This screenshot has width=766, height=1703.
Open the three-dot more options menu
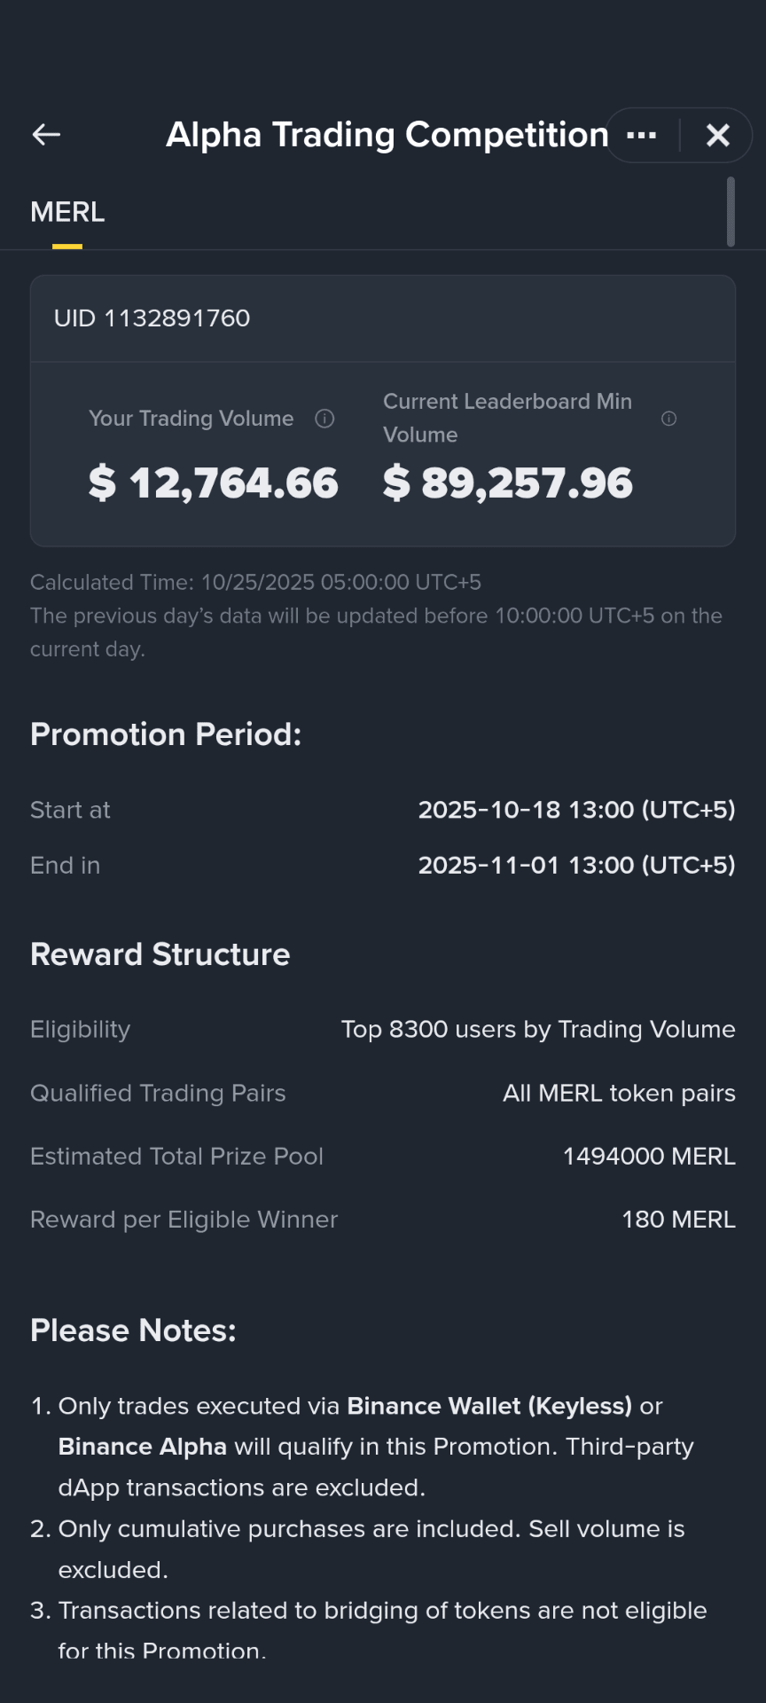[642, 135]
